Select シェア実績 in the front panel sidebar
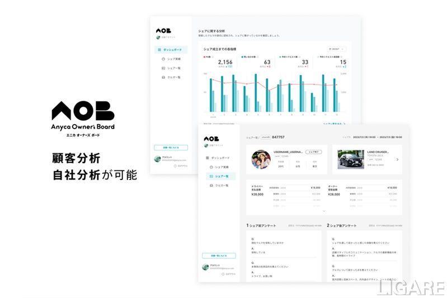The width and height of the screenshot is (447, 298). point(222,167)
